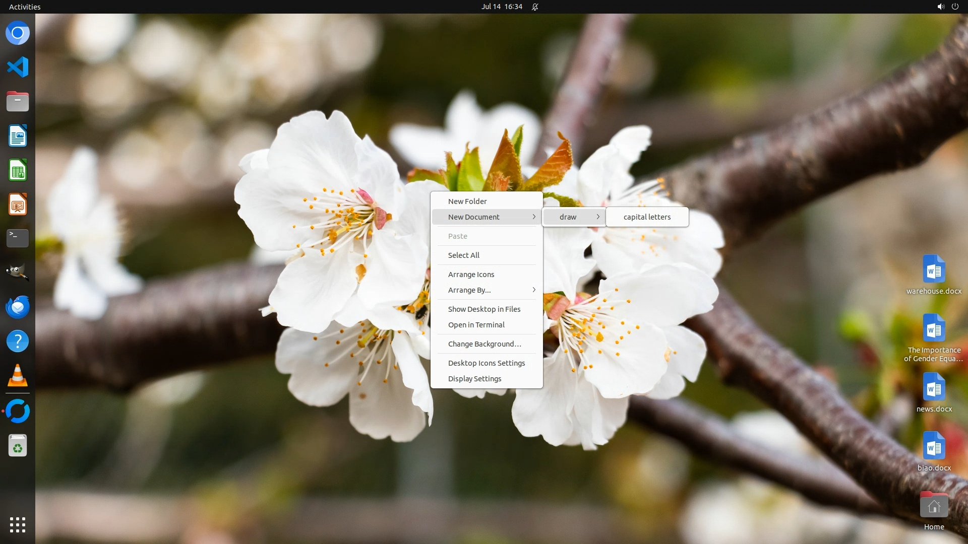
Task: Open the Trash icon in dock
Action: 18,446
